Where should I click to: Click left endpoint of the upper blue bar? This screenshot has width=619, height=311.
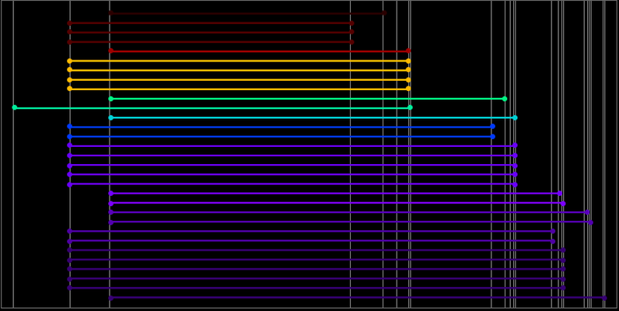pos(69,126)
